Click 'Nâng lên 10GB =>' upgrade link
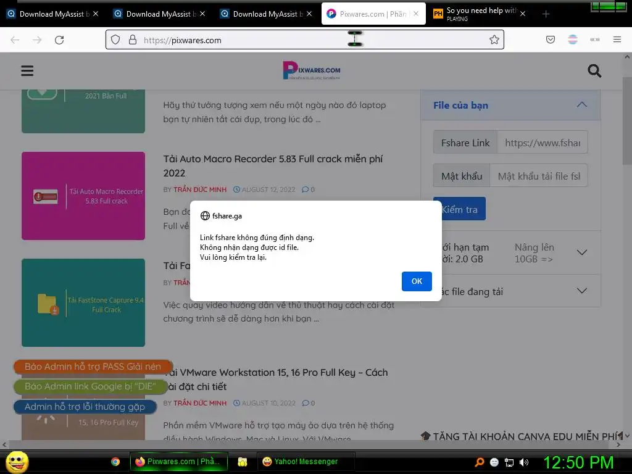632x474 pixels. 534,253
